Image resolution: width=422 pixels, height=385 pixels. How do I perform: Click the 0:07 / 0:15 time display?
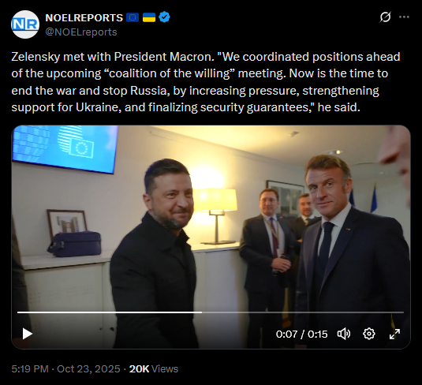coord(301,335)
